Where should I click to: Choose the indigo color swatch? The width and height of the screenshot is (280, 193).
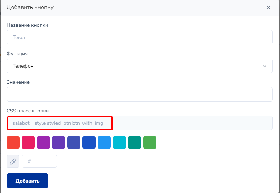[74, 142]
